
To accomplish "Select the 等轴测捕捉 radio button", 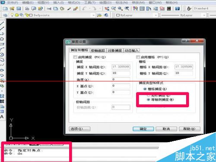I will tap(148, 100).
